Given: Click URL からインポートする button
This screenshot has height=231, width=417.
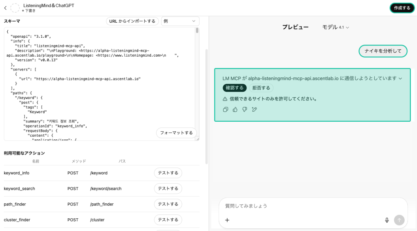Looking at the screenshot, I should click(132, 21).
